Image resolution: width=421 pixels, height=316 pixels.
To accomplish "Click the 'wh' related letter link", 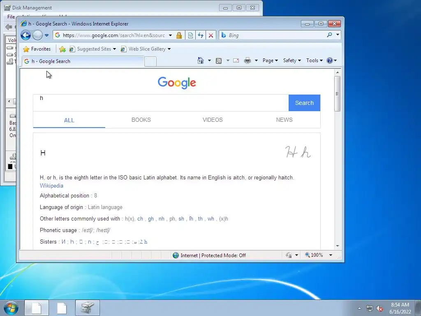I will [x=211, y=219].
